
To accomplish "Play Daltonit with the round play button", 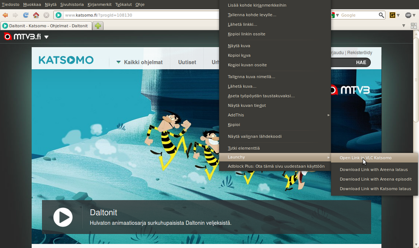I will point(63,217).
